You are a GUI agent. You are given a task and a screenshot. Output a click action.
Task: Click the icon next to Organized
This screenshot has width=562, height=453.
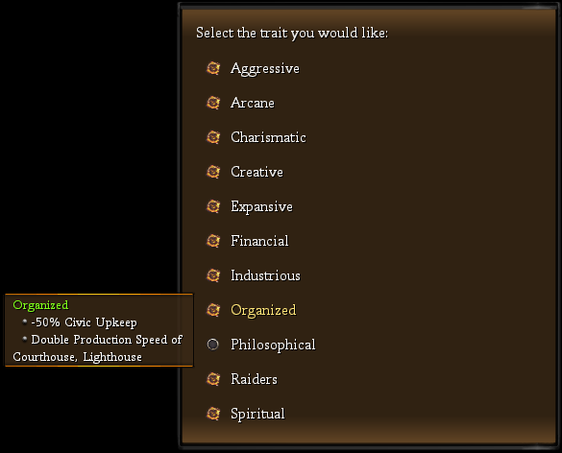213,310
